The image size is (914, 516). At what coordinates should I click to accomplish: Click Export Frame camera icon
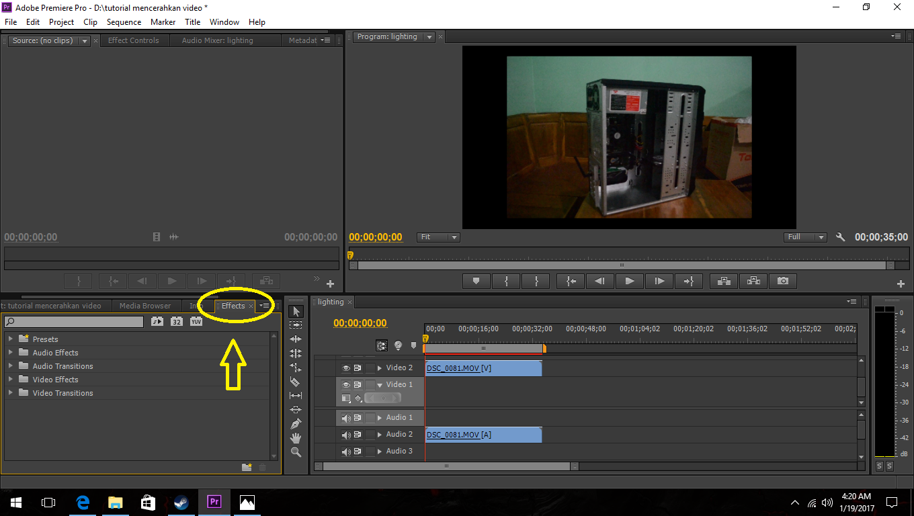(783, 281)
